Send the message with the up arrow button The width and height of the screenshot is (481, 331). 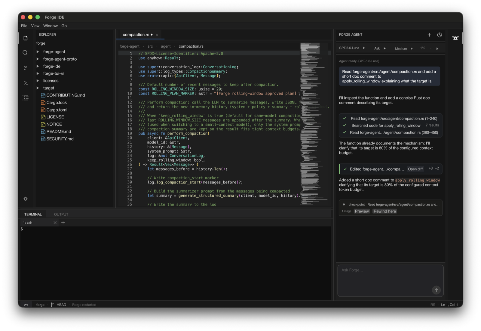coord(436,290)
